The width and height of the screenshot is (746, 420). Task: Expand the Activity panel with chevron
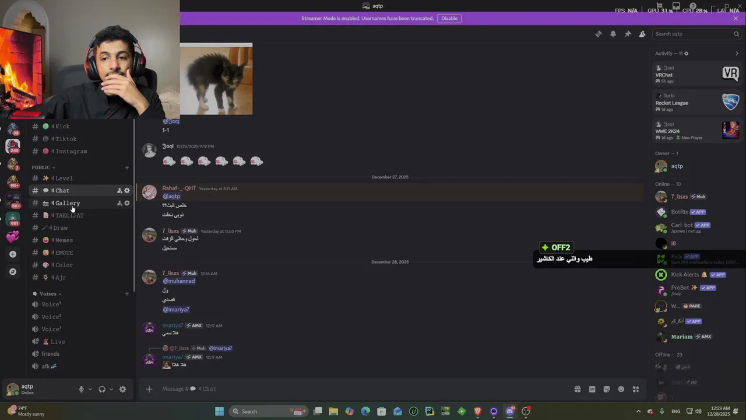click(x=737, y=54)
